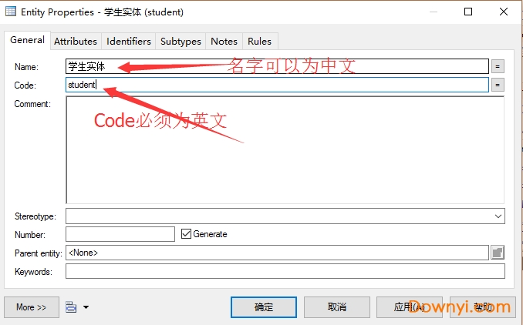
Task: Click the 应用 (Apply) button
Action: pyautogui.click(x=410, y=307)
